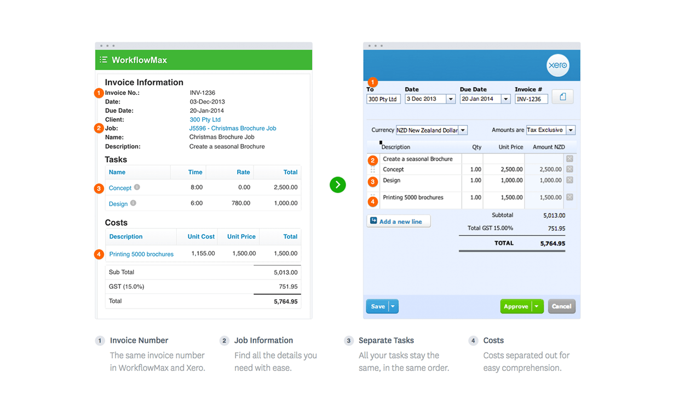
Task: Click the 'Amount NZD' column header
Action: coord(549,147)
